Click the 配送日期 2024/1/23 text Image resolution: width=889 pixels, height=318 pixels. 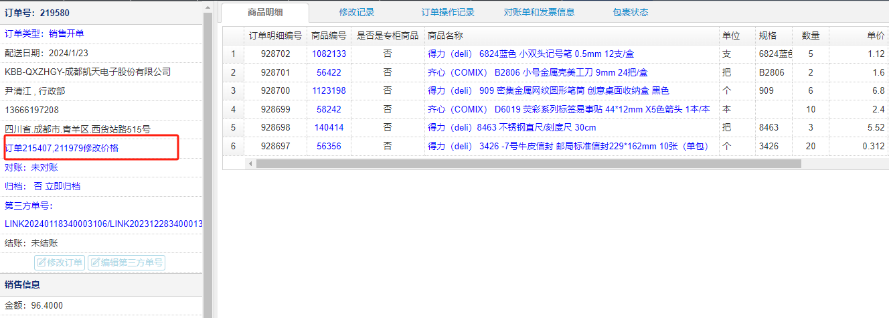(46, 53)
